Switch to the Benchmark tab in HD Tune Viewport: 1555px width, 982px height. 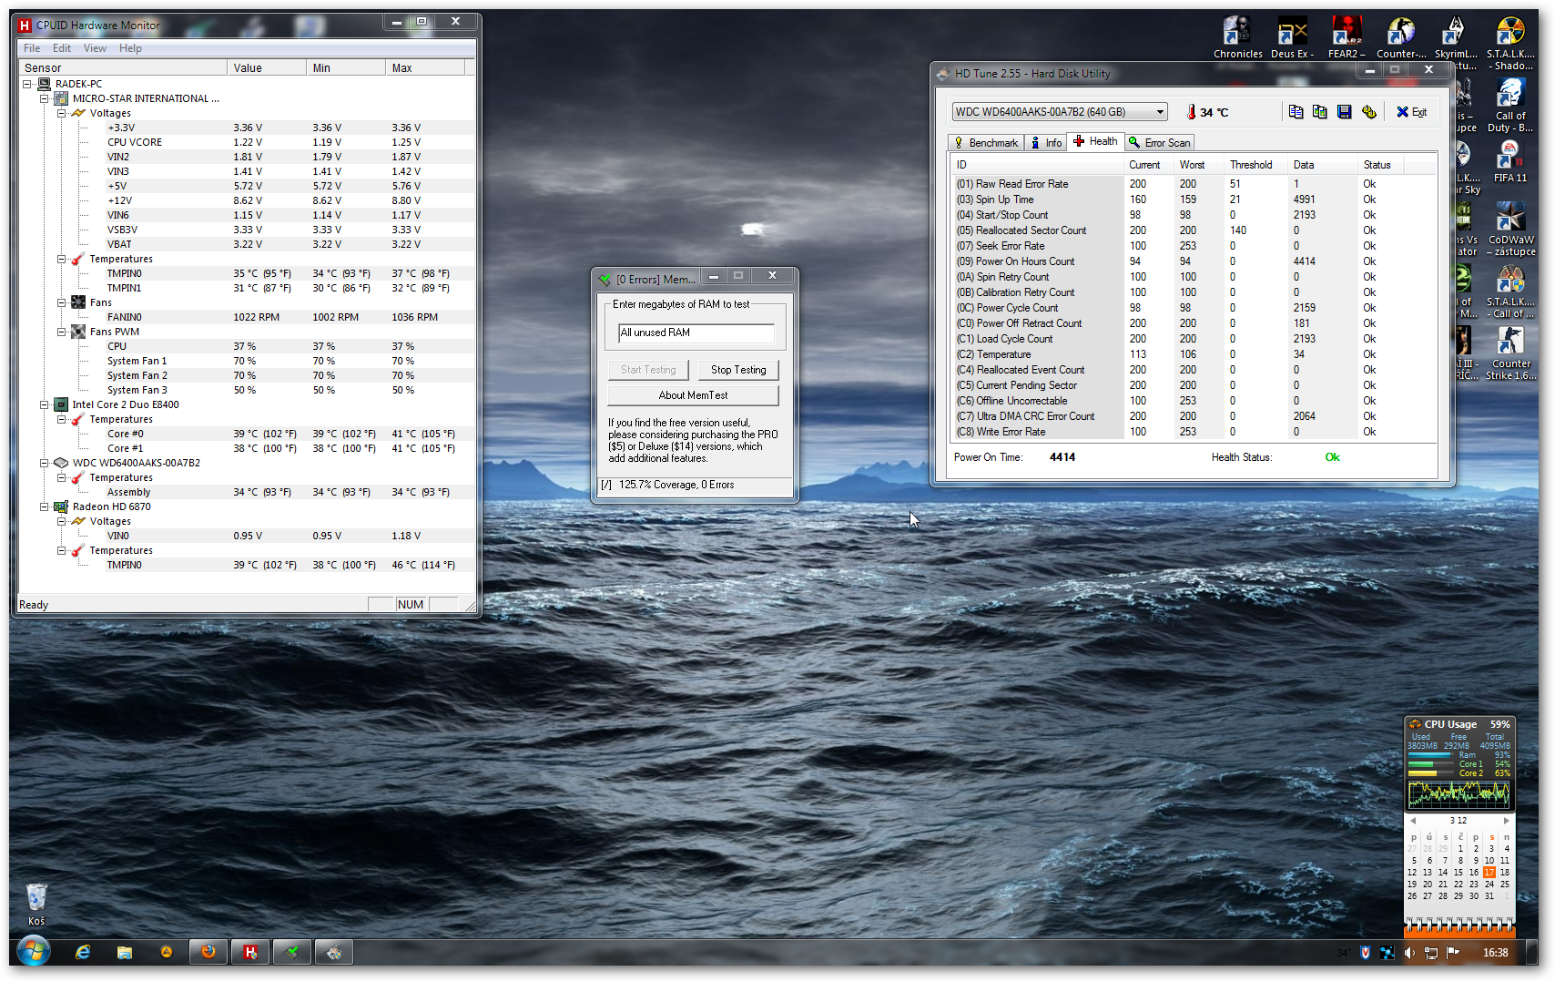pos(986,143)
